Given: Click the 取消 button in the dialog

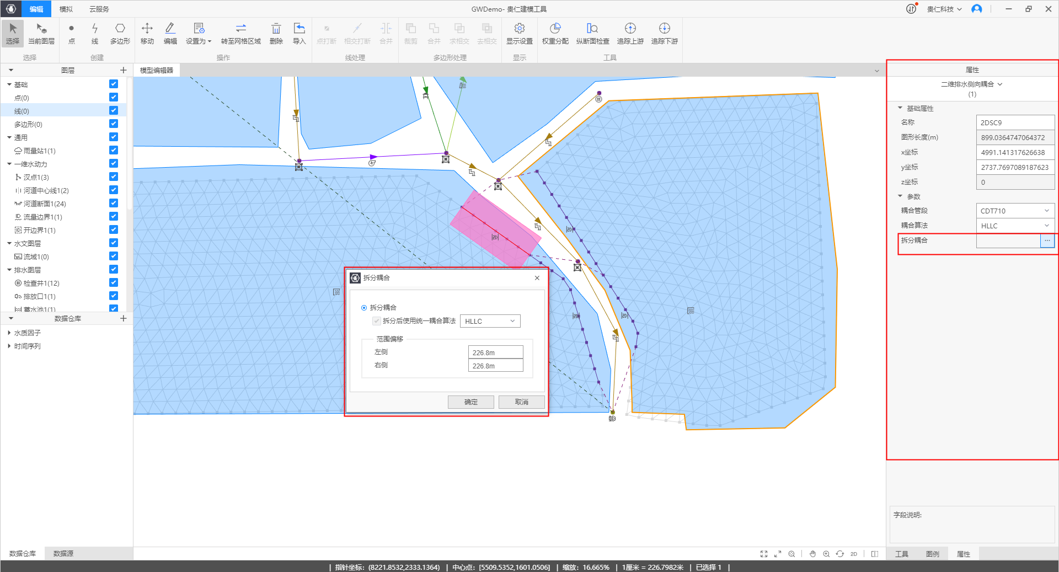Looking at the screenshot, I should (x=521, y=402).
